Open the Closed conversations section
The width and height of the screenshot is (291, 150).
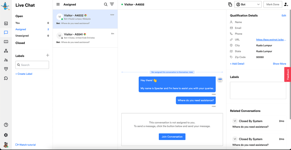[x=20, y=43]
